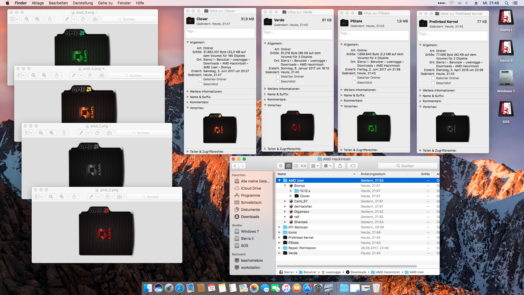Expand the Carlo_67 folder in list

coord(285,201)
